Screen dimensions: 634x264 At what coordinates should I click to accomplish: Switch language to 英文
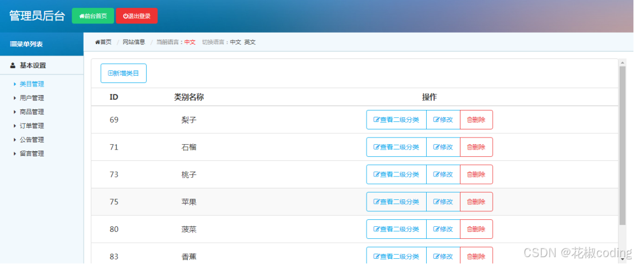click(250, 42)
